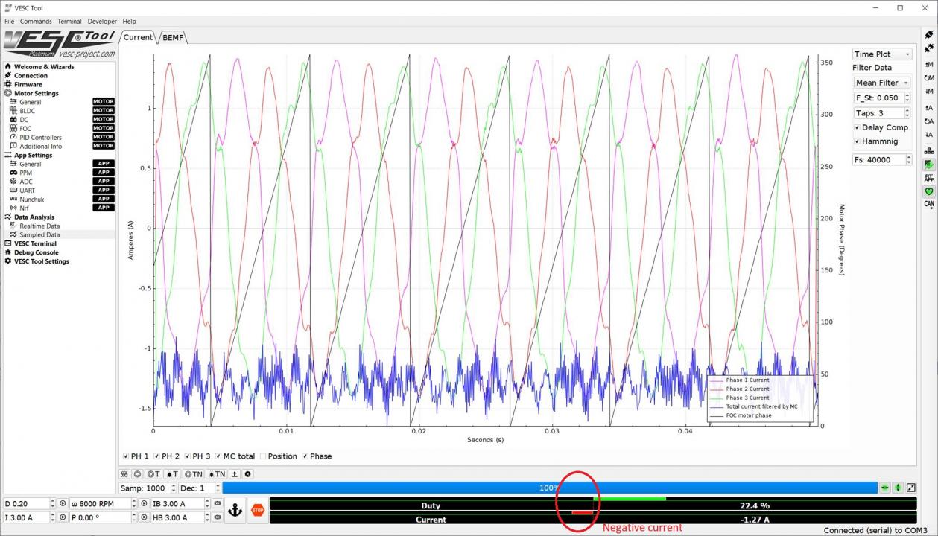This screenshot has width=938, height=536.
Task: Click the Samp: 1000 spinner arrows
Action: click(172, 488)
